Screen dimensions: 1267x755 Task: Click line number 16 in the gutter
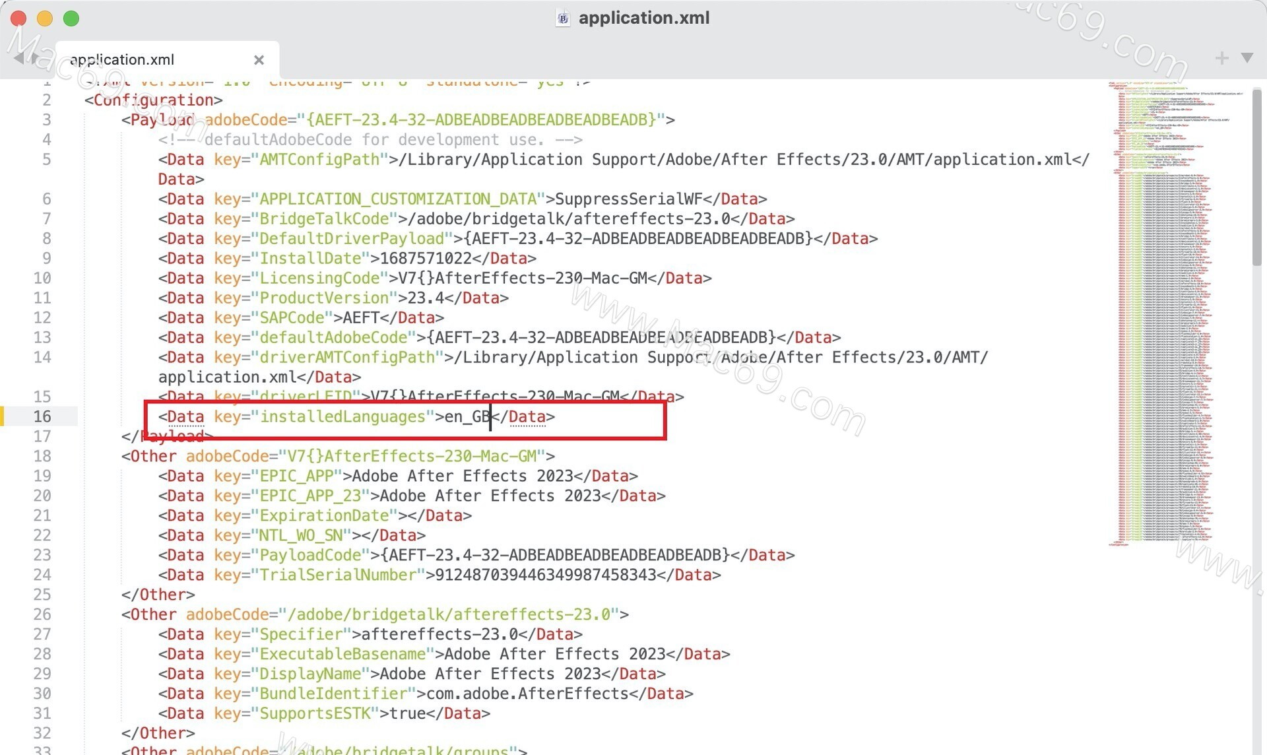click(x=42, y=416)
